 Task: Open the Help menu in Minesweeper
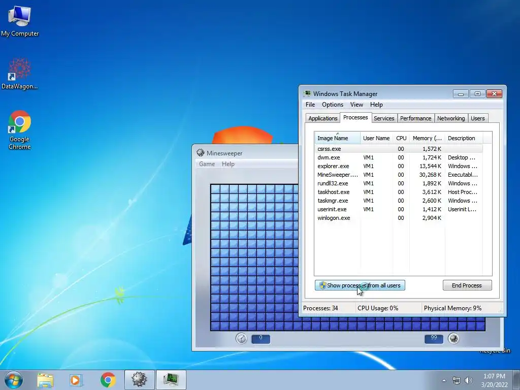click(228, 164)
